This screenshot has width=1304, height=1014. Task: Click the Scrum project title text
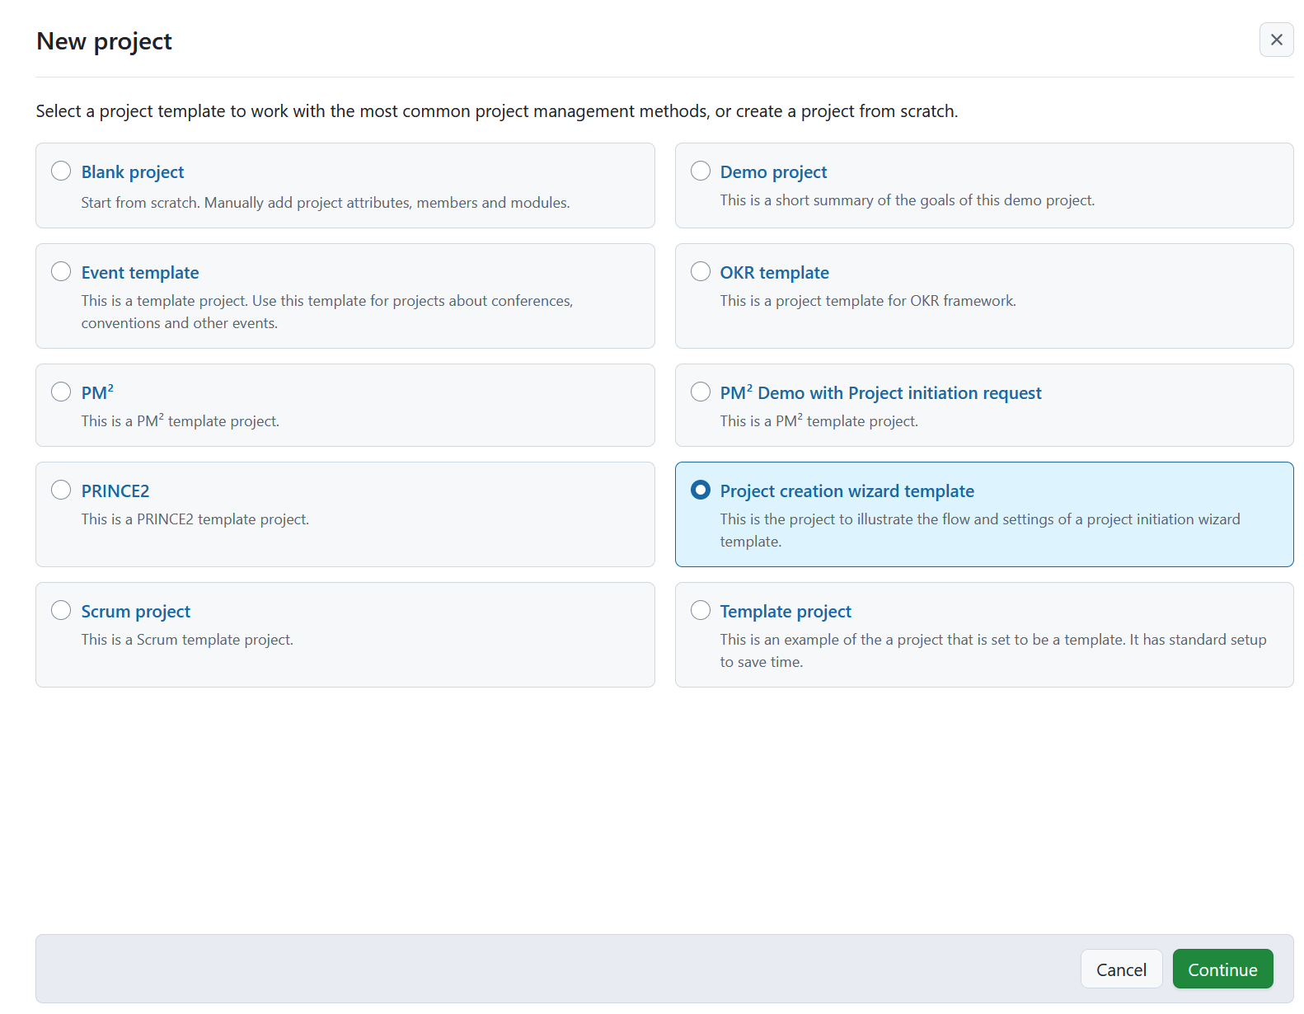136,612
